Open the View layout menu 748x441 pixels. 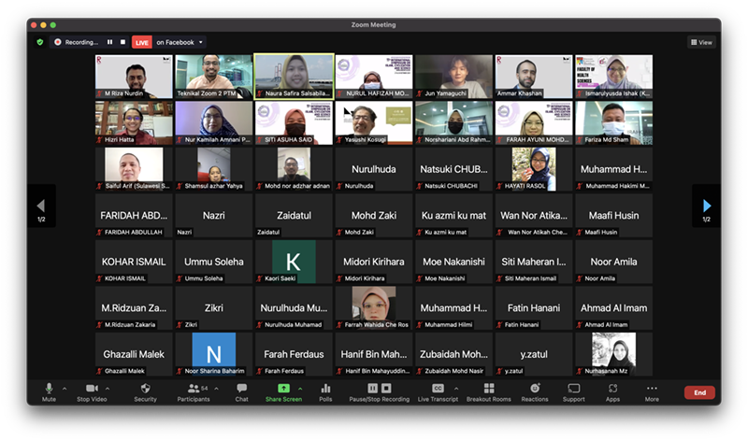coord(701,42)
